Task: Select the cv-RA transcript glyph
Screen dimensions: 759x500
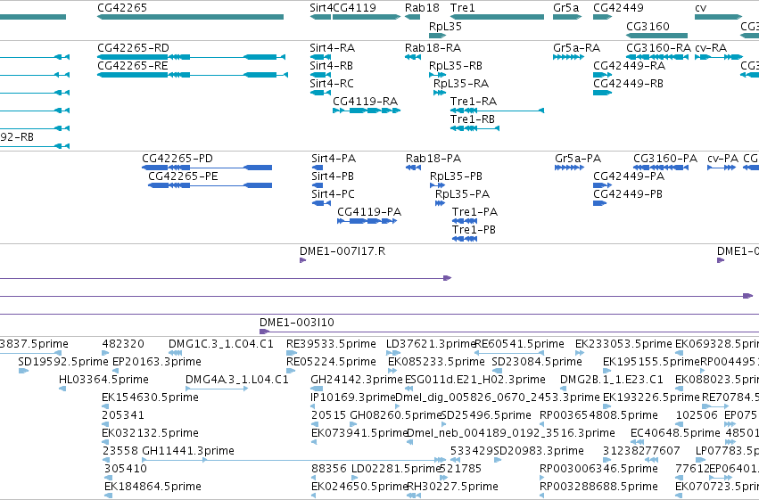Action: 719,57
